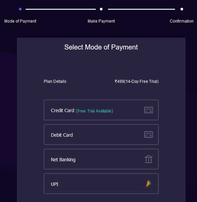Click the credit card icon
The width and height of the screenshot is (197, 202).
(x=148, y=110)
